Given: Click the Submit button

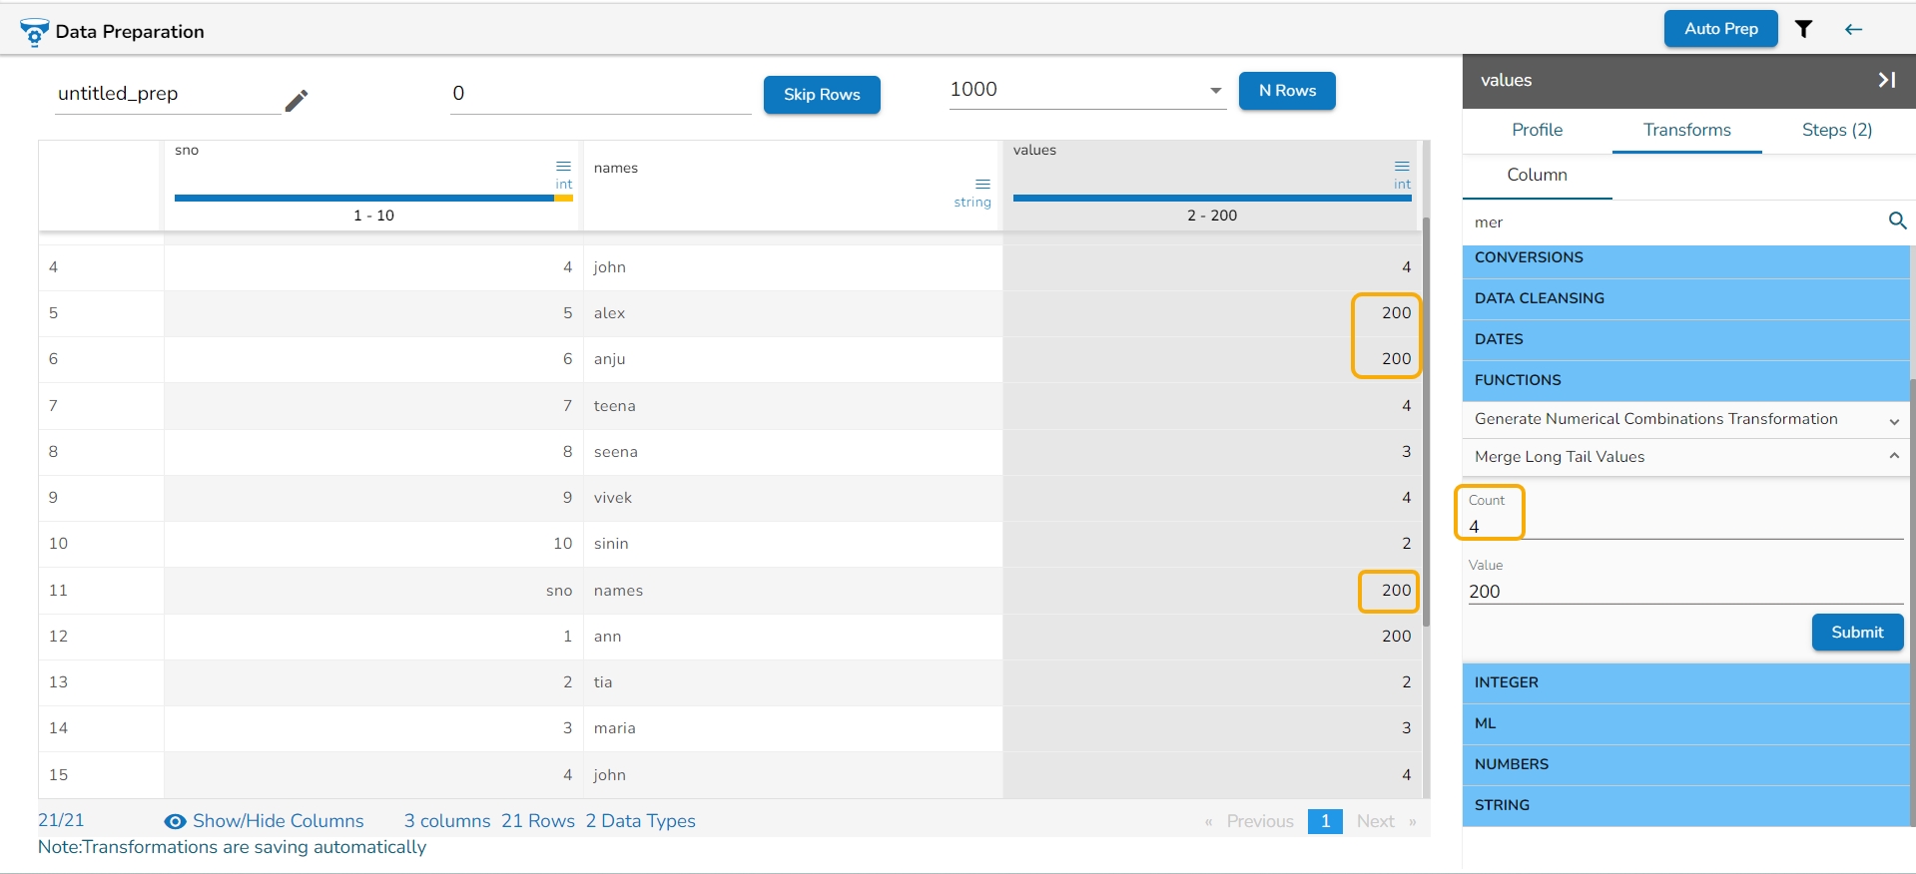Looking at the screenshot, I should [x=1857, y=633].
